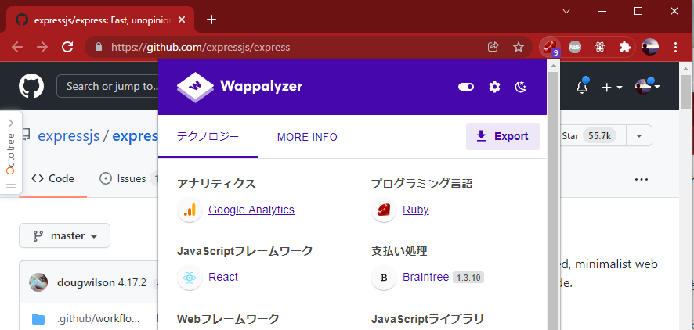Image resolution: width=694 pixels, height=330 pixels.
Task: Go forward to the next page
Action: [x=42, y=47]
